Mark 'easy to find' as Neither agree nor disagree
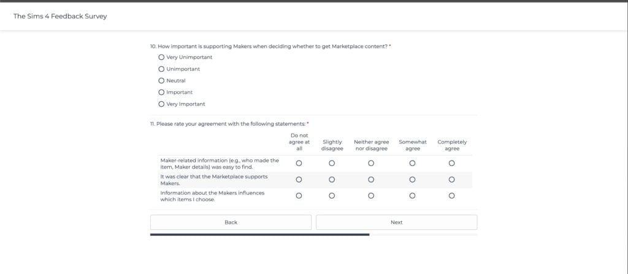The height and width of the screenshot is (274, 628). (371, 163)
